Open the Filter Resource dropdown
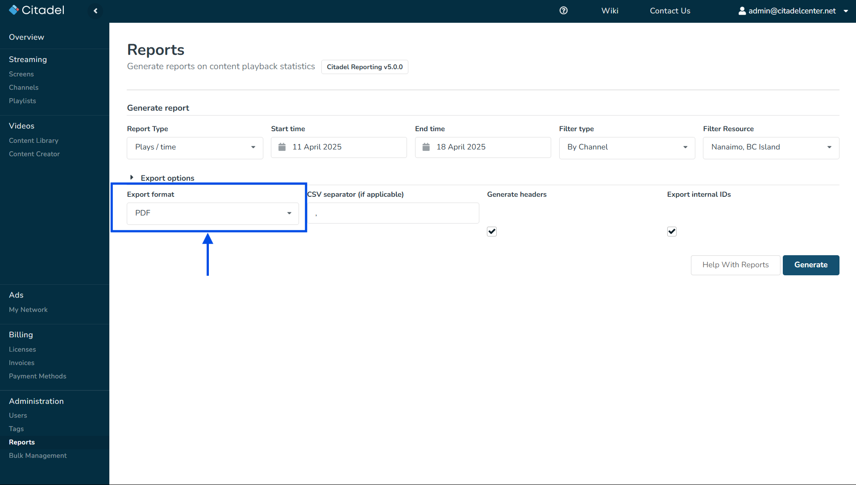The width and height of the screenshot is (856, 485). [x=771, y=148]
